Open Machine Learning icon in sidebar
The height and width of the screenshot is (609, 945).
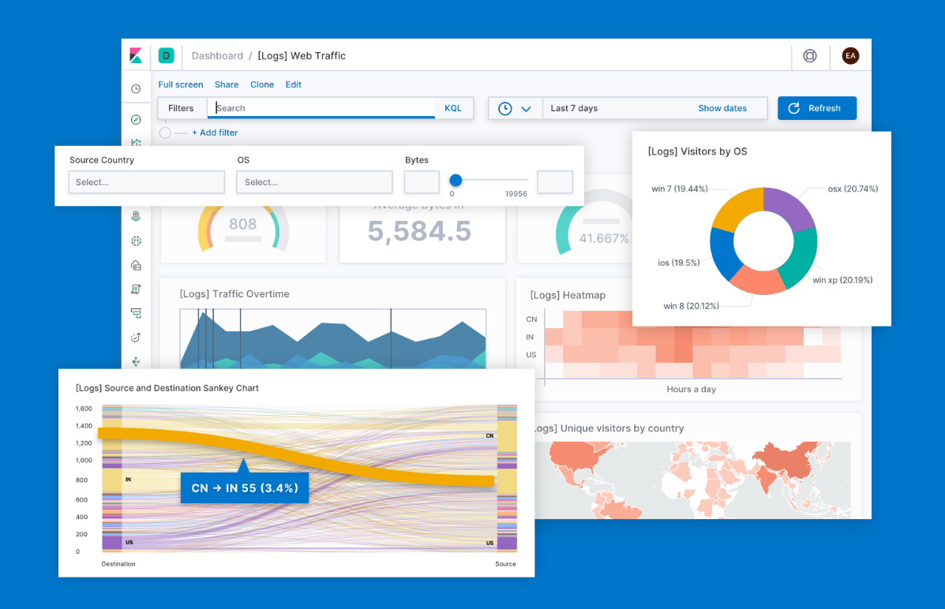137,241
